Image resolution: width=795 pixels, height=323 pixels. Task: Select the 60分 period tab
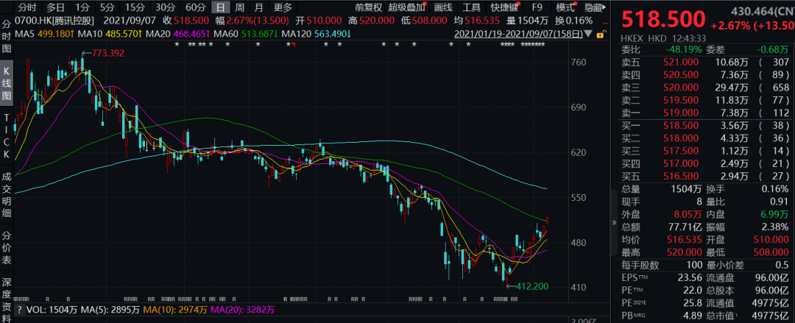[195, 7]
